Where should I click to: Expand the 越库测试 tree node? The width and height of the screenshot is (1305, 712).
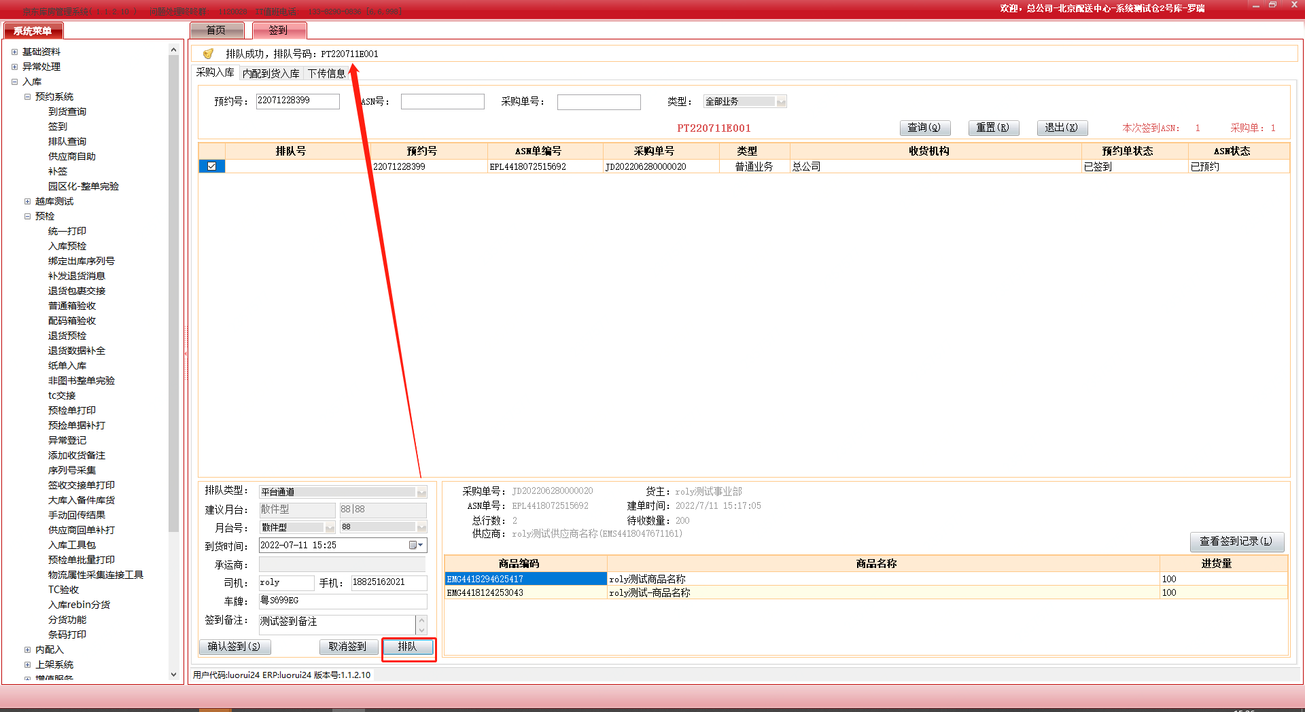click(27, 201)
